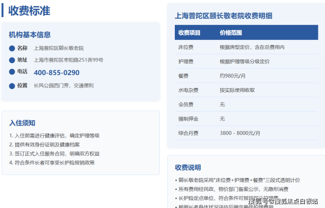Viewport: 325px width, 208px height.
Task: Click the 电话 field label
Action: coord(22,72)
